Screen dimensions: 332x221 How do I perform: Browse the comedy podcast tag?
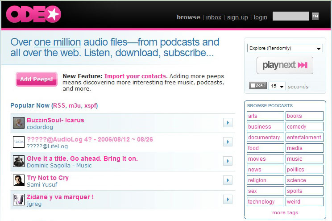(x=304, y=126)
